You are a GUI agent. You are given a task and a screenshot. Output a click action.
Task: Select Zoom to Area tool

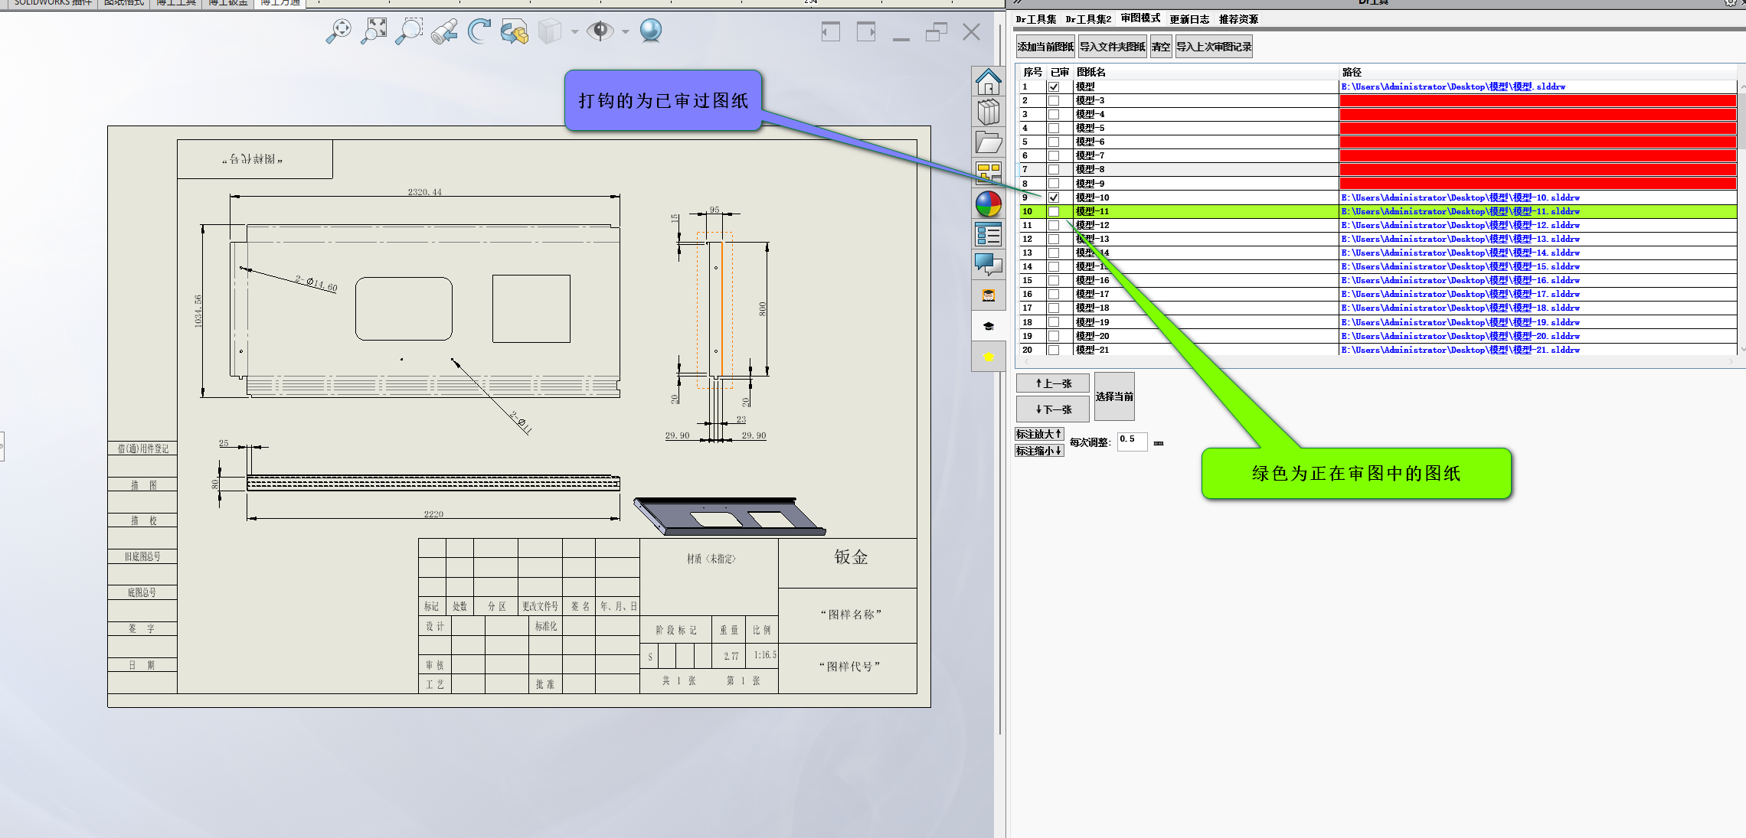click(408, 31)
